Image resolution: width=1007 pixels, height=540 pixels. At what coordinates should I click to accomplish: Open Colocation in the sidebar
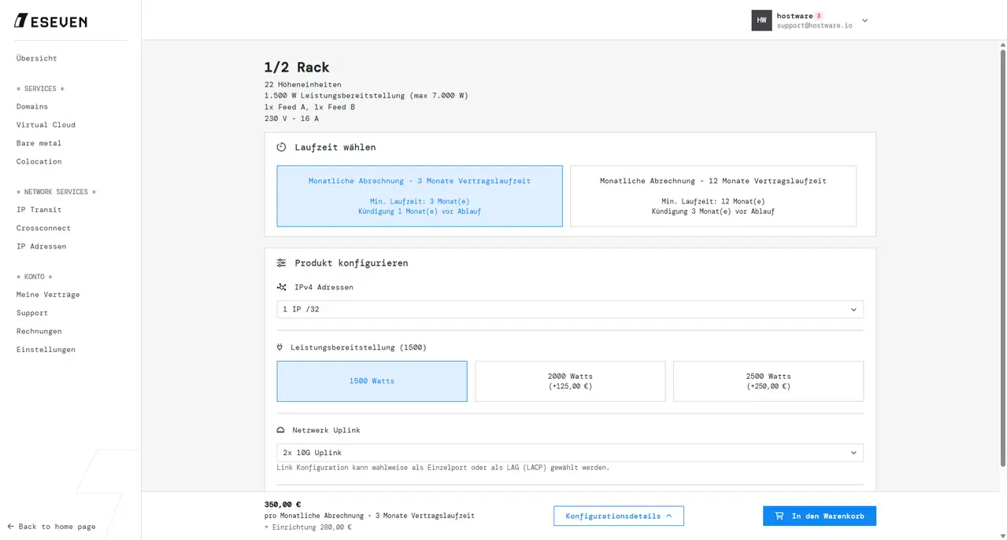39,162
